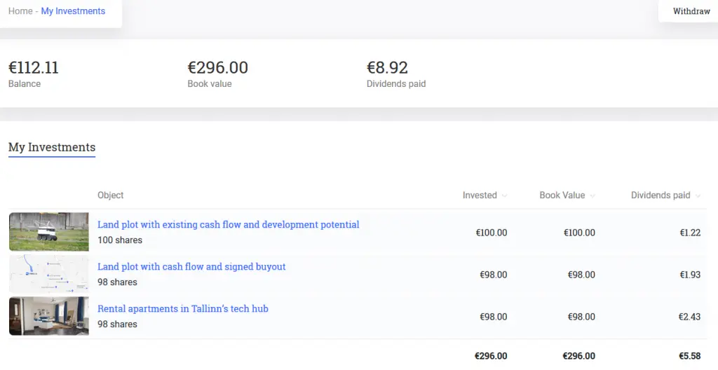Open My Investments breadcrumb
The image size is (718, 370).
click(73, 11)
